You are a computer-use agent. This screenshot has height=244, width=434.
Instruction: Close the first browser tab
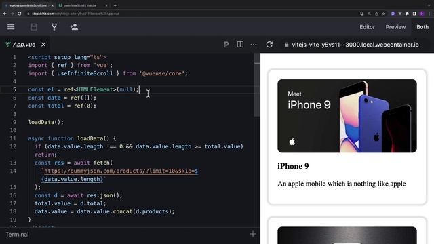point(52,5)
